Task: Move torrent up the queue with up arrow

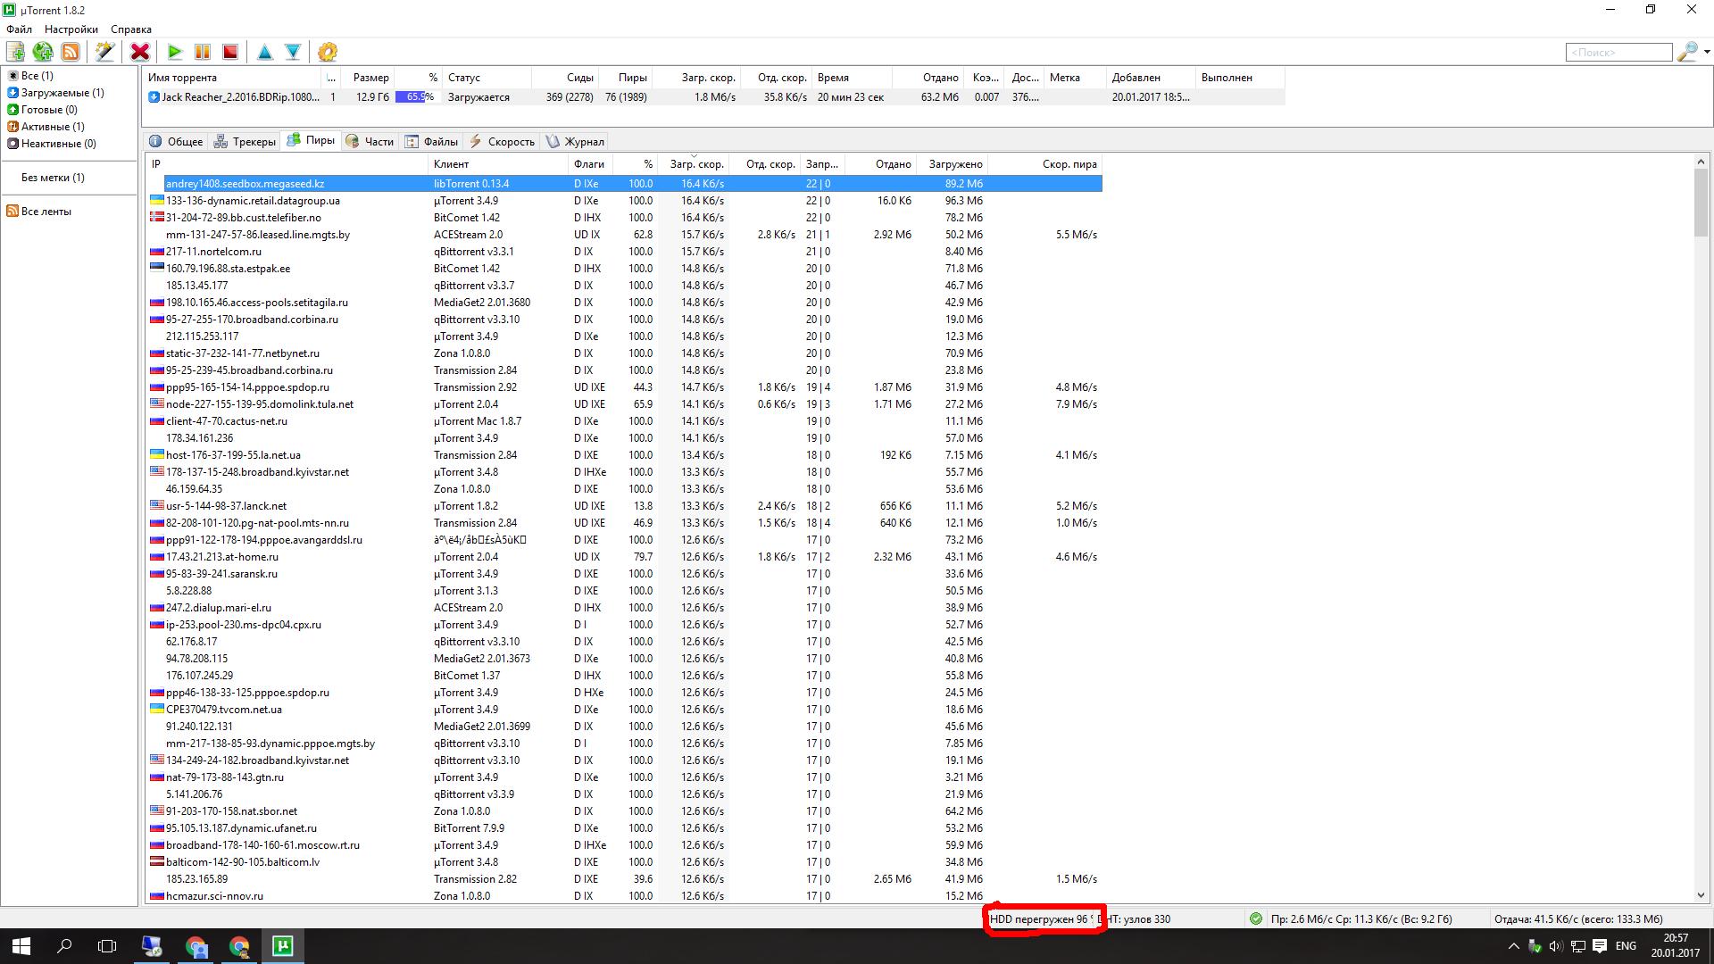Action: click(x=265, y=52)
